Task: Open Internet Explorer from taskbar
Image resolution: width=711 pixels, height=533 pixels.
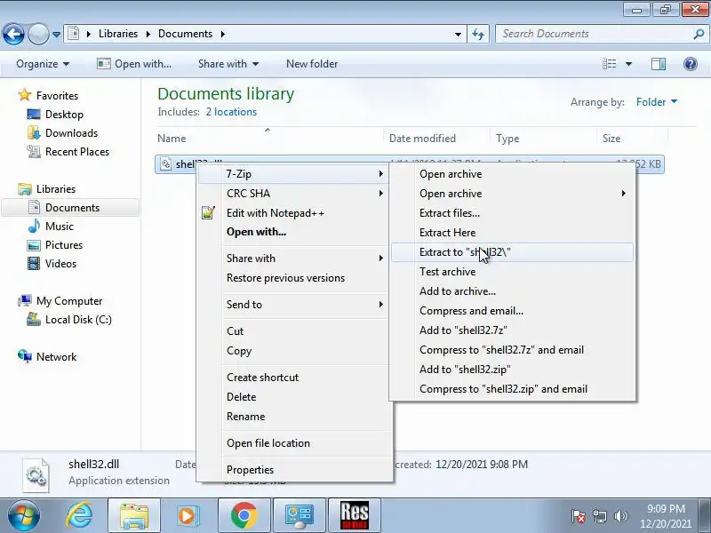Action: click(x=80, y=515)
